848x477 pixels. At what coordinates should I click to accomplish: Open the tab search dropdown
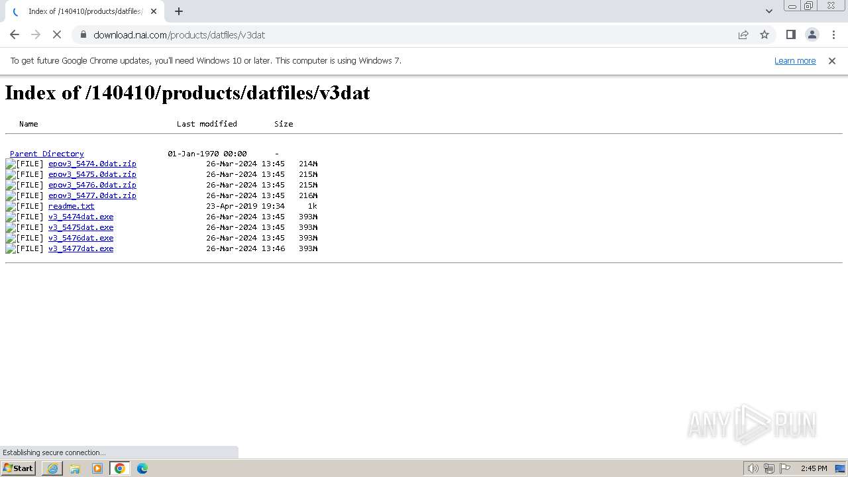click(x=769, y=11)
